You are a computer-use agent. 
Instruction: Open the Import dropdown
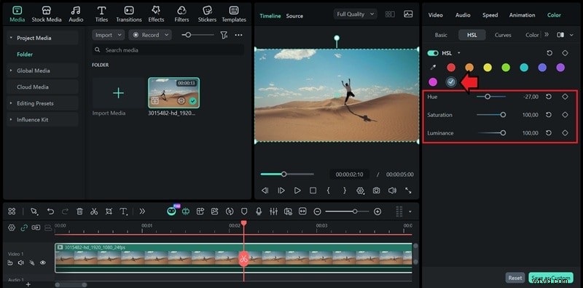(x=108, y=35)
